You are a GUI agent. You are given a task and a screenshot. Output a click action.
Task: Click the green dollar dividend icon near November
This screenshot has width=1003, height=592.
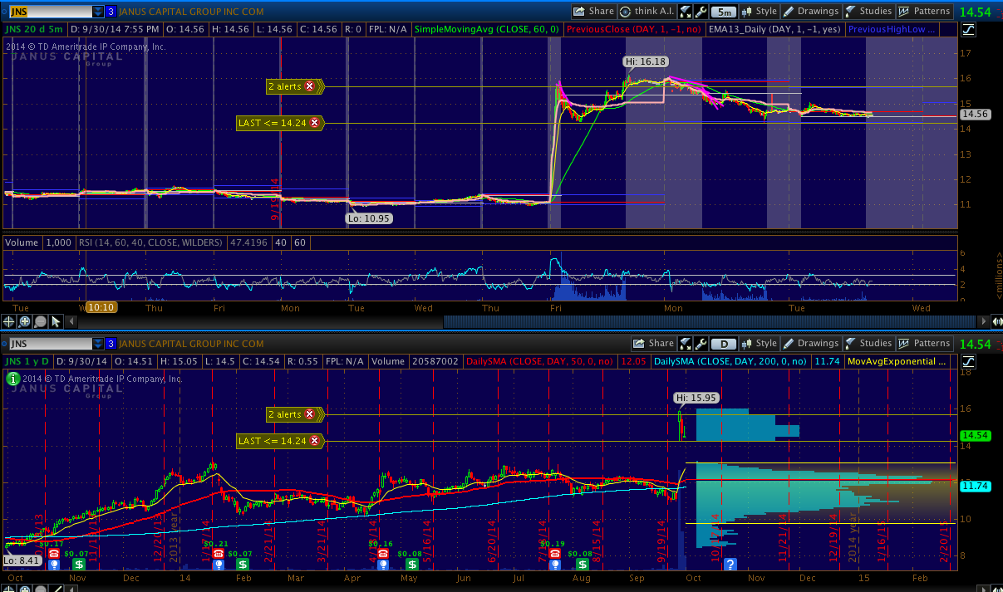[x=81, y=565]
